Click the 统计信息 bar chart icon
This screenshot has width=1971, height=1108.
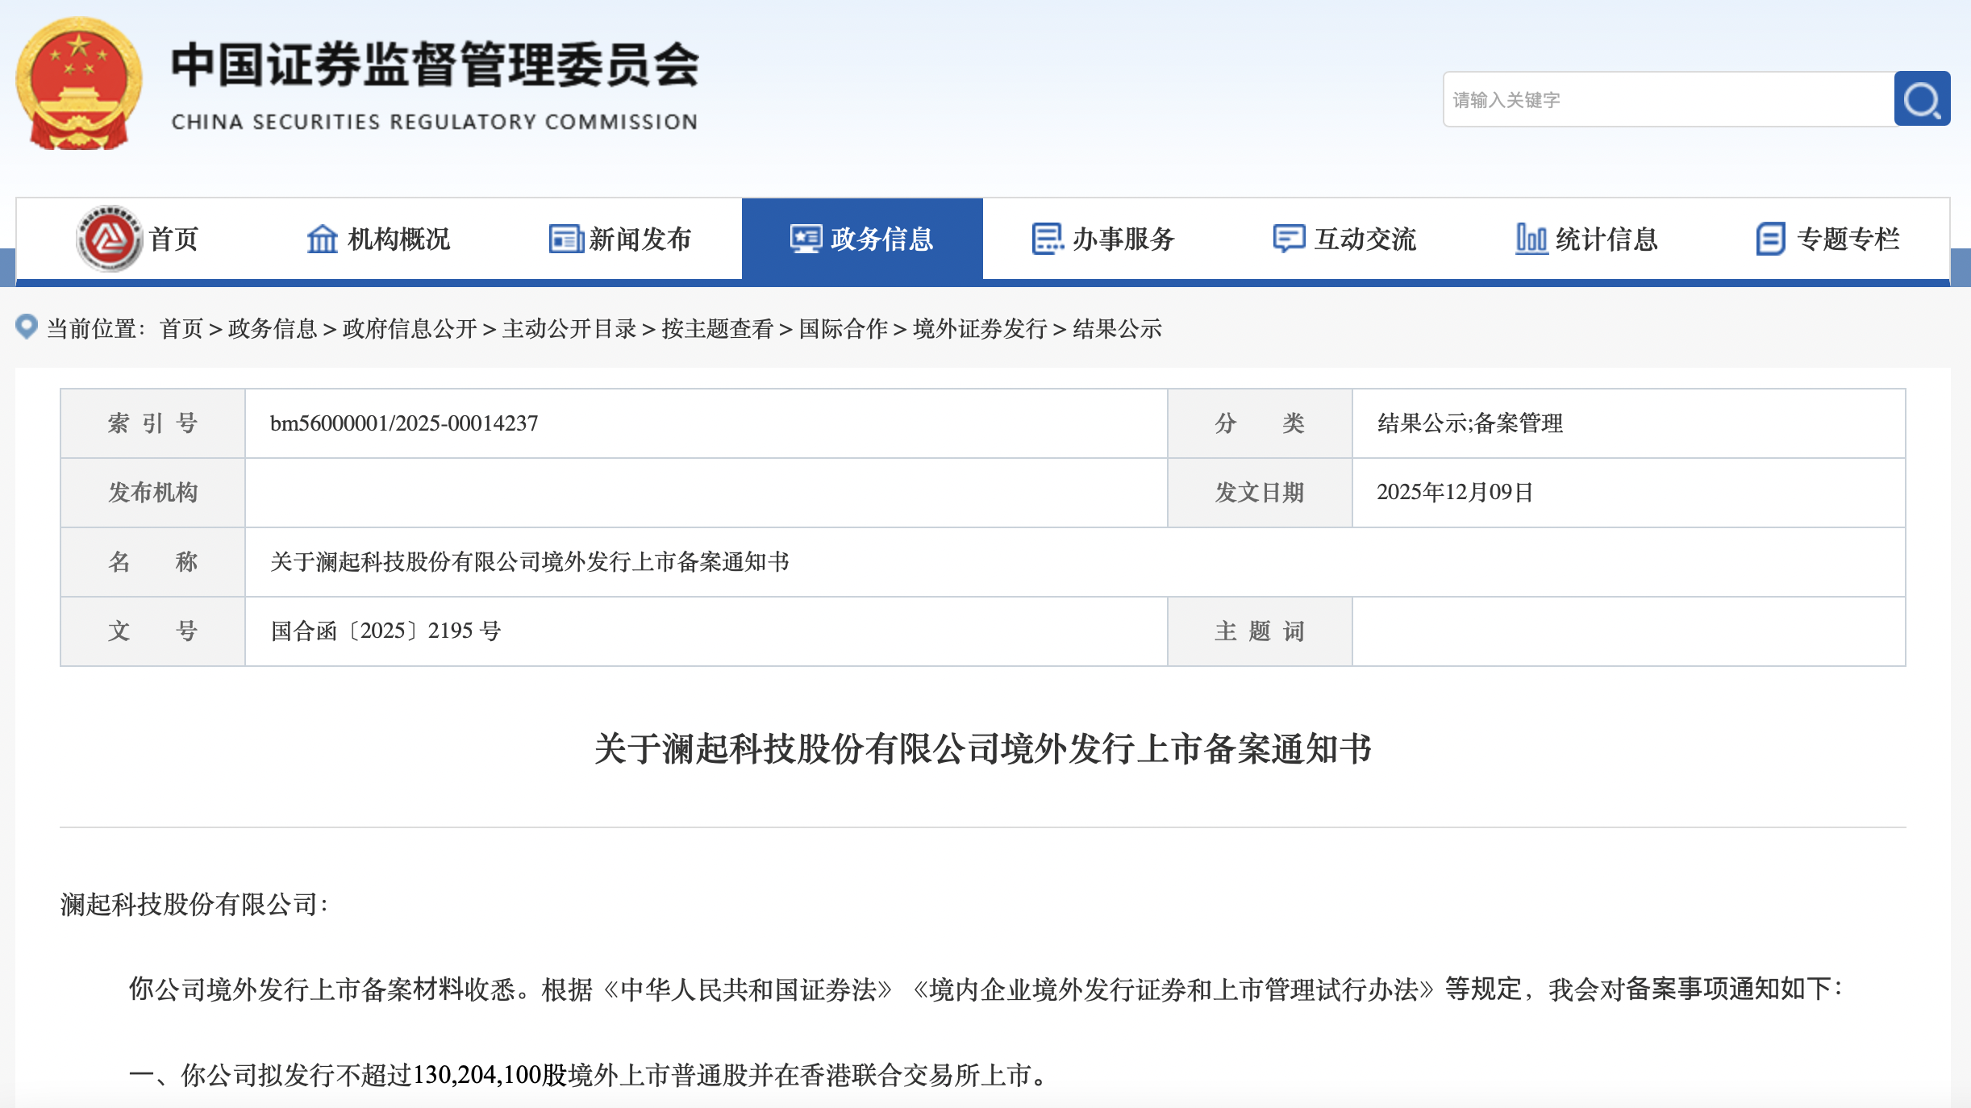[1531, 239]
